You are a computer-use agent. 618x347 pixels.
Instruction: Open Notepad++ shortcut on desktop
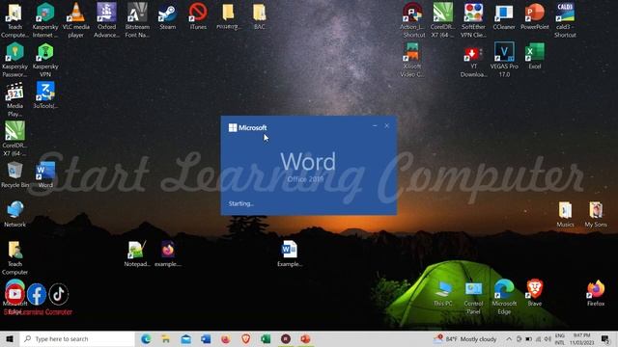[x=137, y=254]
